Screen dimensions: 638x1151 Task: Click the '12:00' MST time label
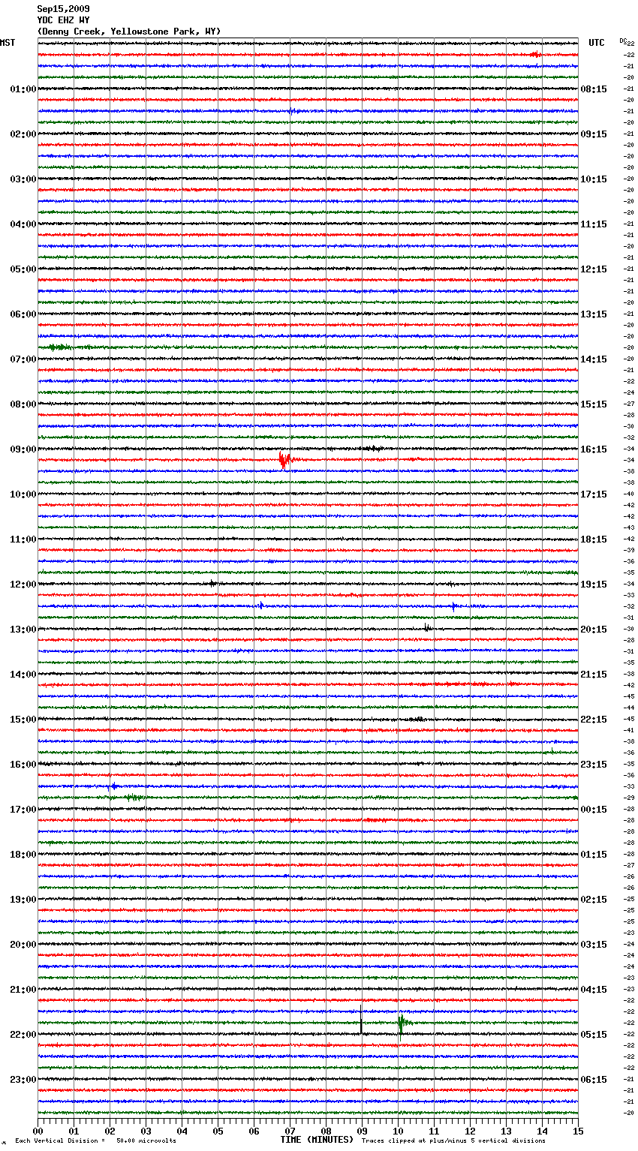coord(23,585)
